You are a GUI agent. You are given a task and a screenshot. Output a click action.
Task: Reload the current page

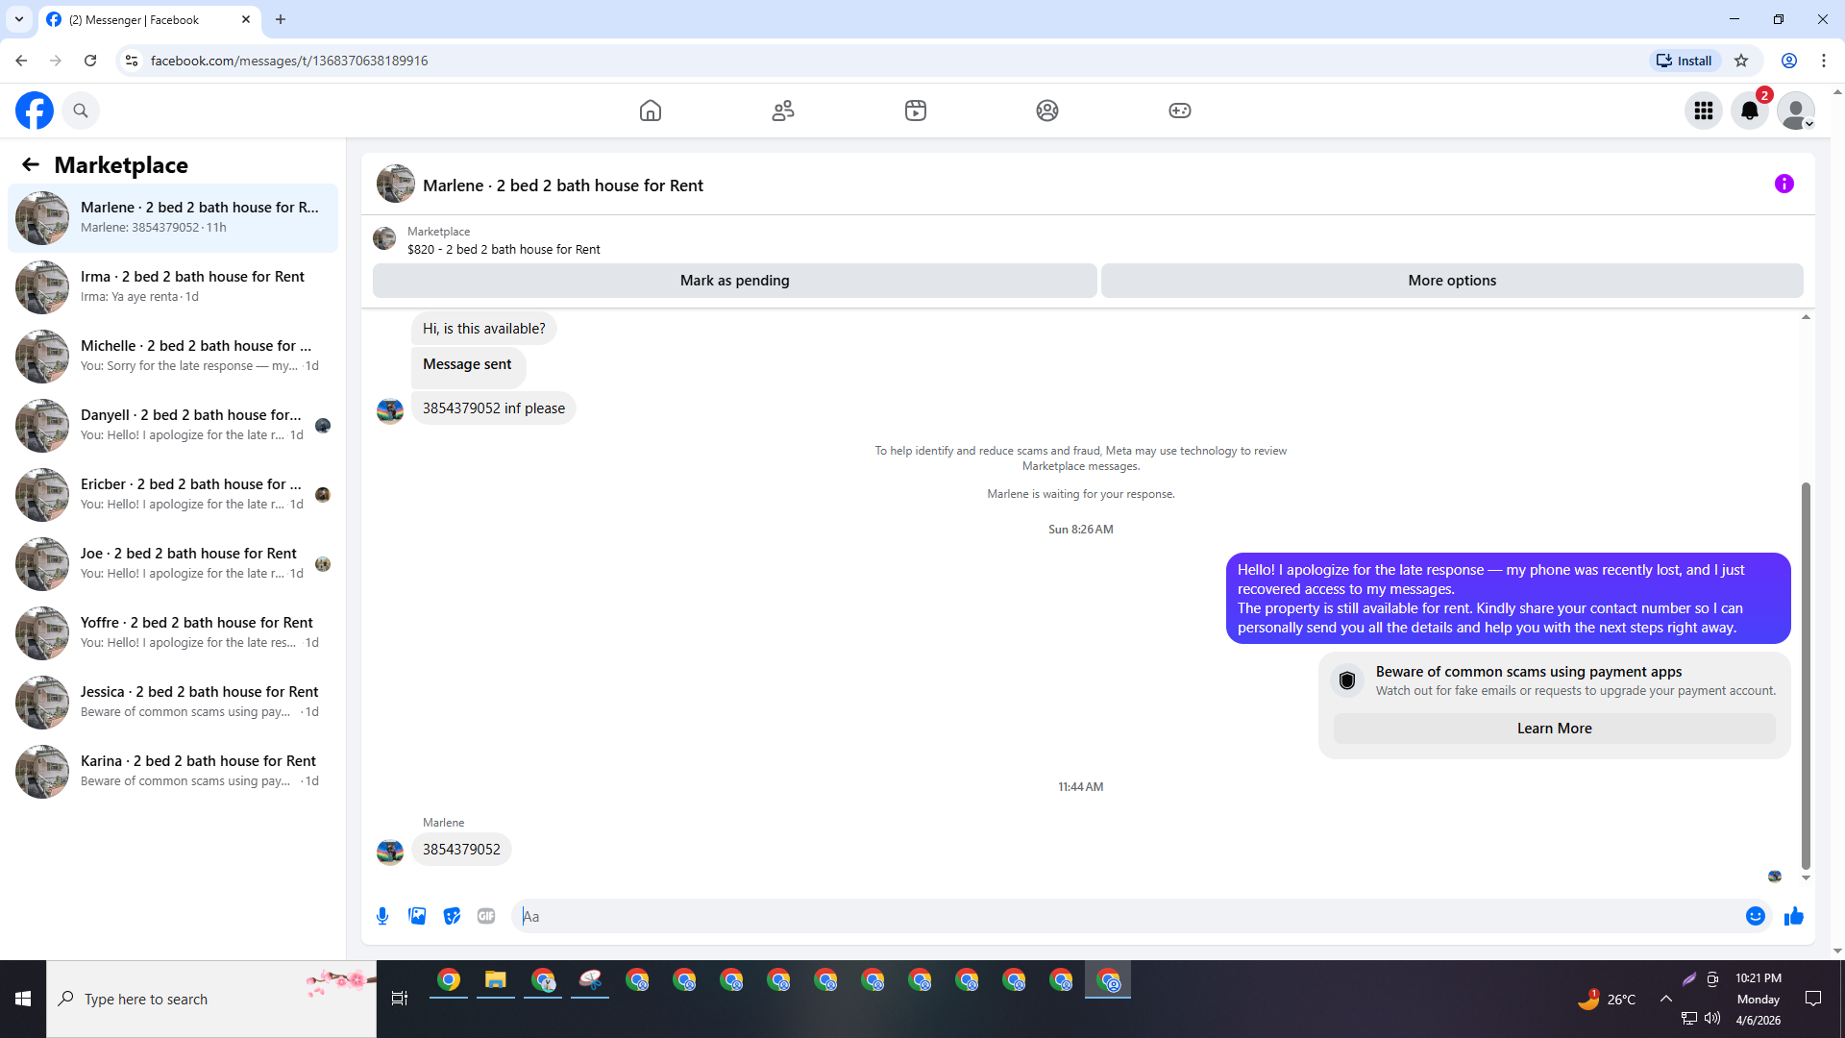pyautogui.click(x=90, y=61)
